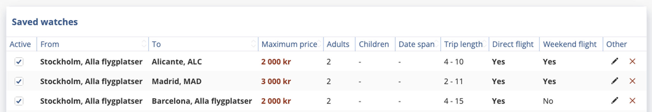Uncheck Active for the Barcelona watch
The image size is (652, 112).
coord(19,101)
